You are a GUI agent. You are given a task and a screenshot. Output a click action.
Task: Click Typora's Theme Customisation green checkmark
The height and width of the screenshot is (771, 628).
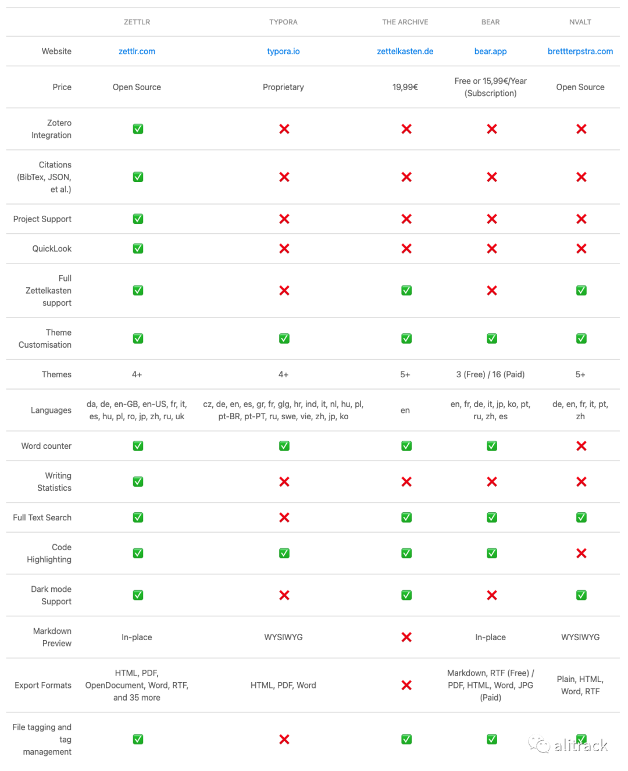click(284, 338)
